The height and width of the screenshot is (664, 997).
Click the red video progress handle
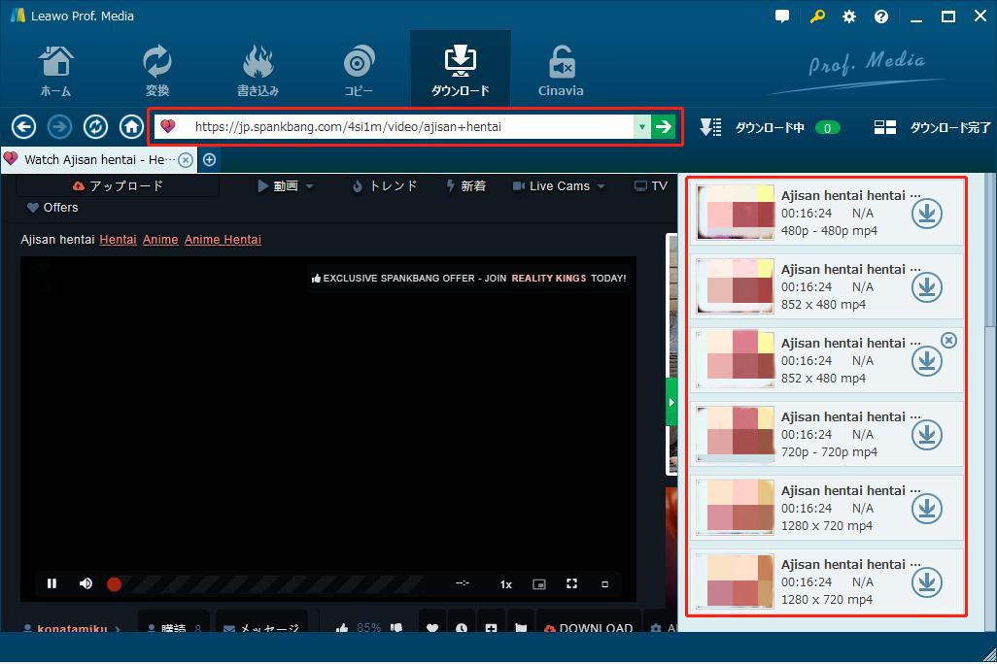(114, 584)
